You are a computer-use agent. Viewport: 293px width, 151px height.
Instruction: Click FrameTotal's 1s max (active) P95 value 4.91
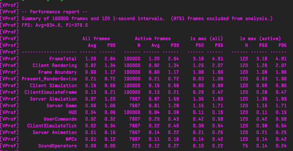pos(281,59)
